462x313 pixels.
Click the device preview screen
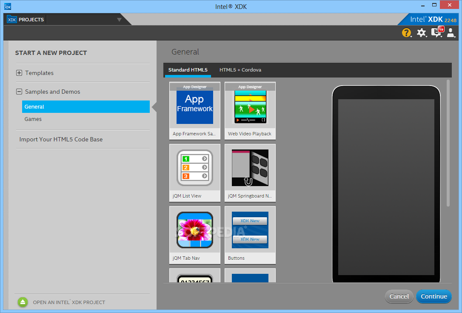[386, 187]
